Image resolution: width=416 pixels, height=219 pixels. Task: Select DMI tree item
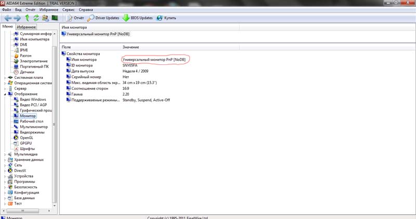tap(20, 45)
